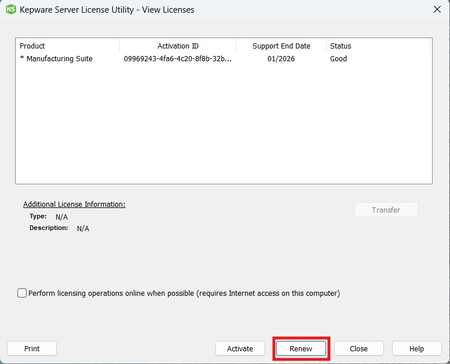Click the Kepware KS icon in title bar

tap(10, 9)
